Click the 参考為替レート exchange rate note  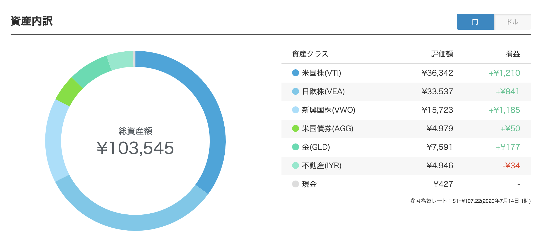[x=470, y=201]
